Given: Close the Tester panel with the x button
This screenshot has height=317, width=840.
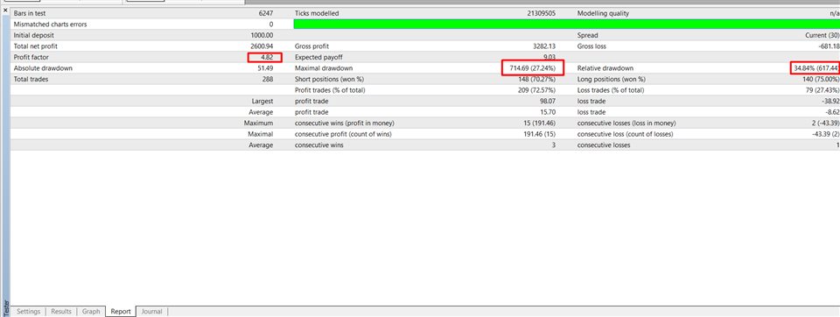Looking at the screenshot, I should 5,11.
